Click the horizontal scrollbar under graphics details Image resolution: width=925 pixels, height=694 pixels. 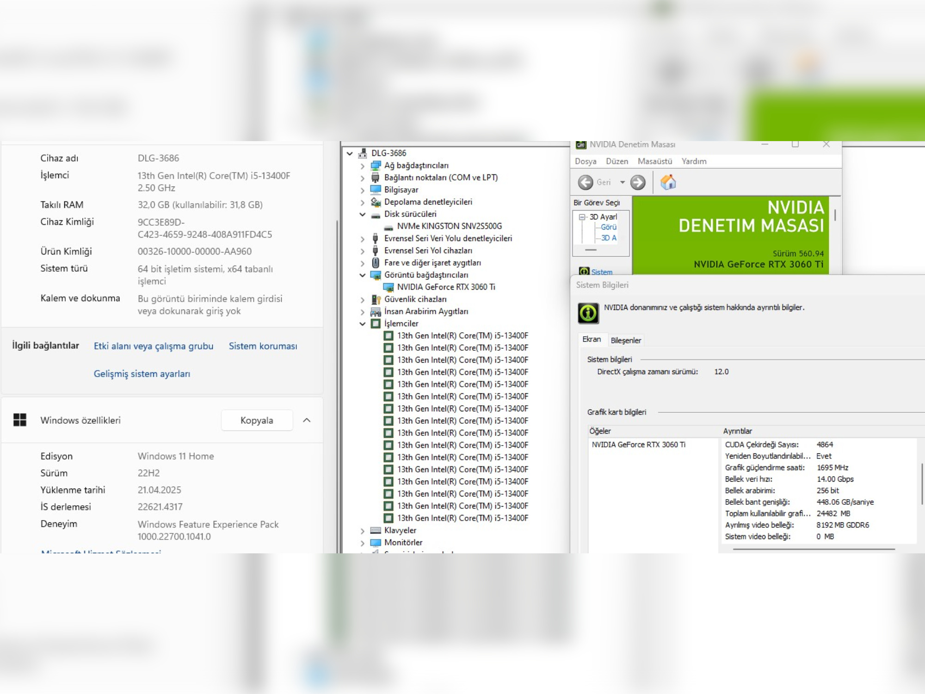[814, 550]
